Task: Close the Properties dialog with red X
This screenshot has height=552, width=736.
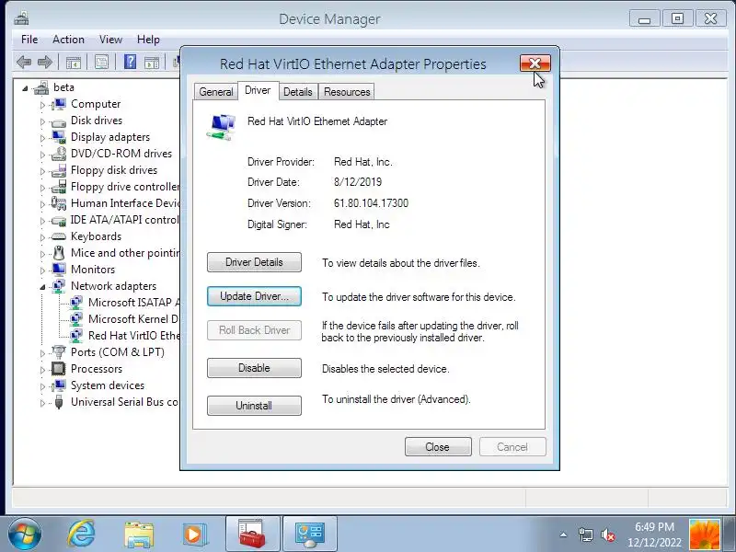Action: (x=535, y=63)
